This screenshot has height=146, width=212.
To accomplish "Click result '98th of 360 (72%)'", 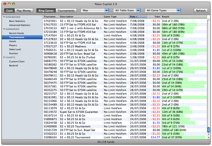I will tap(173, 28).
